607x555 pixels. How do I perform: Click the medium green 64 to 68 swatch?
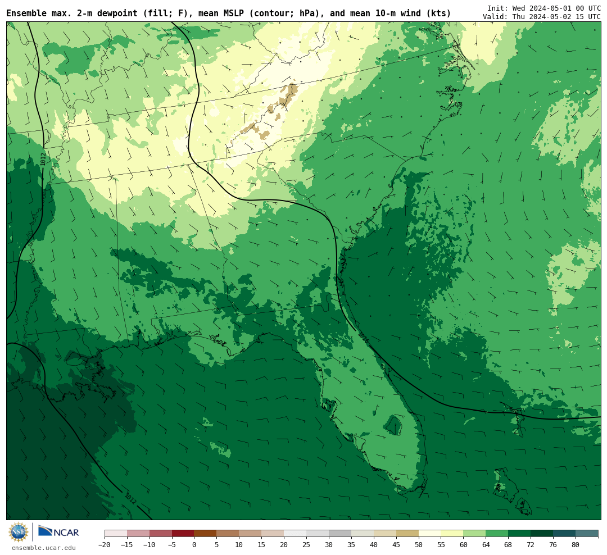click(x=497, y=534)
